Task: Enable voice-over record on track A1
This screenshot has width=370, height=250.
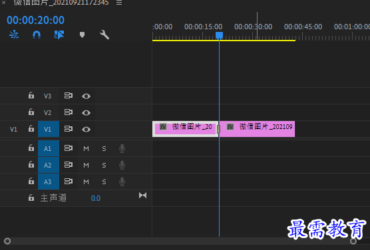Action: (x=122, y=148)
